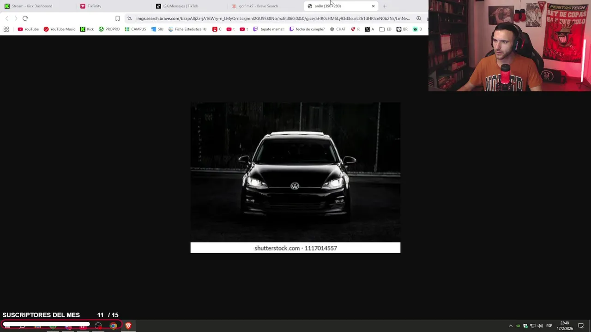Bookmark this page
The width and height of the screenshot is (591, 332).
pyautogui.click(x=117, y=18)
